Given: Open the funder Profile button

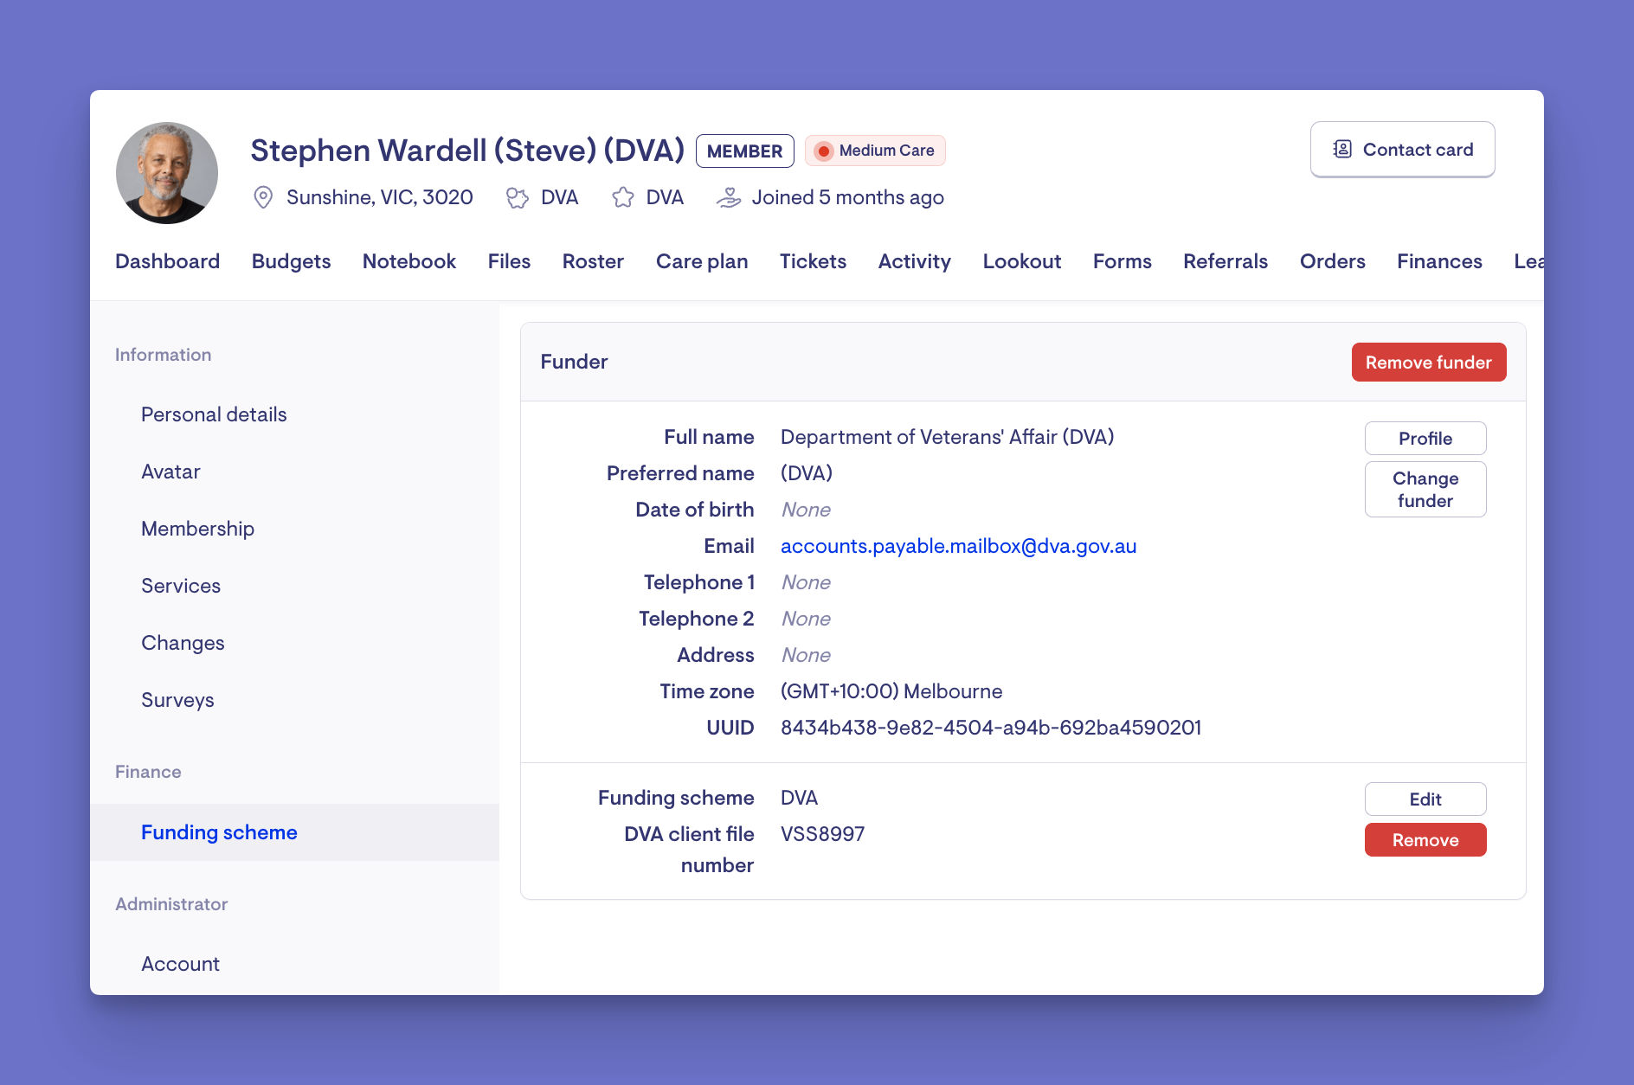Looking at the screenshot, I should point(1425,439).
